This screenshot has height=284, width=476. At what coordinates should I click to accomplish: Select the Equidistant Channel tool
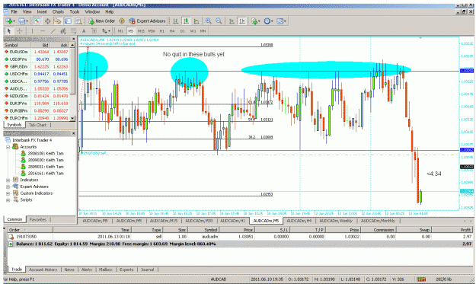(x=63, y=31)
